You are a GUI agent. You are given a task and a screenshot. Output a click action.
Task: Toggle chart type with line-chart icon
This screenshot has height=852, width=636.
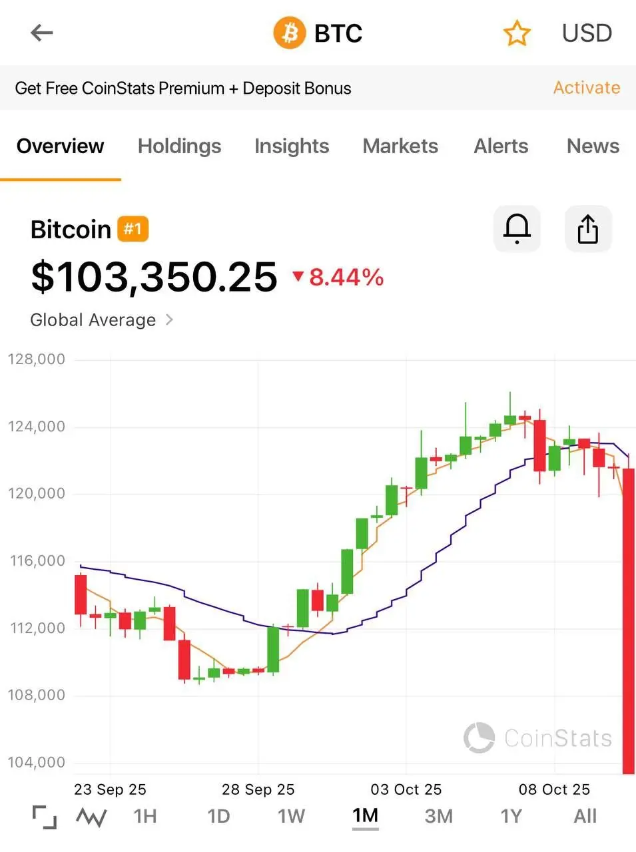91,817
